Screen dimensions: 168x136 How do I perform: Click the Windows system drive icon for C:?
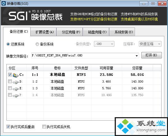(x=16, y=75)
